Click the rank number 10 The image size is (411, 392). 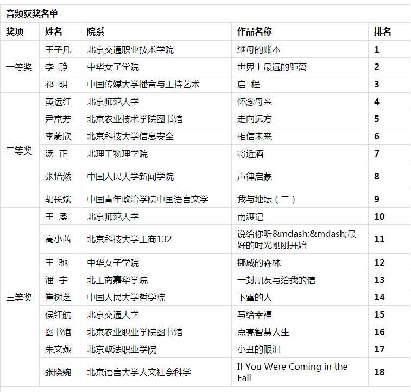pos(379,216)
